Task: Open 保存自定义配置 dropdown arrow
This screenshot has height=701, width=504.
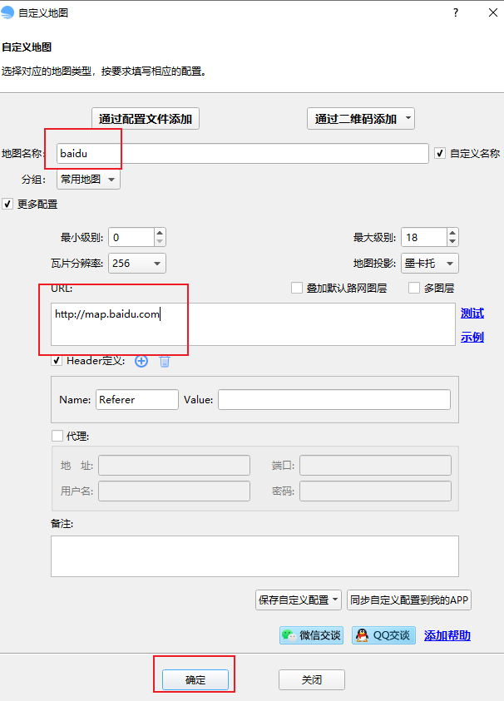Action: [335, 600]
